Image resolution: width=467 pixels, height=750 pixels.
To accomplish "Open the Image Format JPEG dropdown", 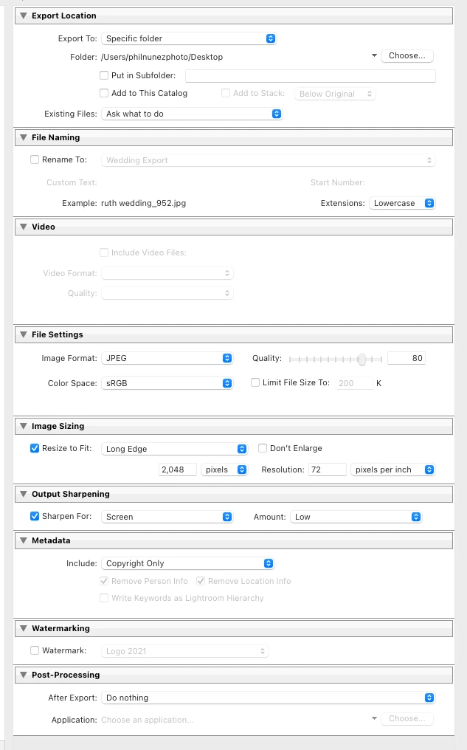I will 167,358.
